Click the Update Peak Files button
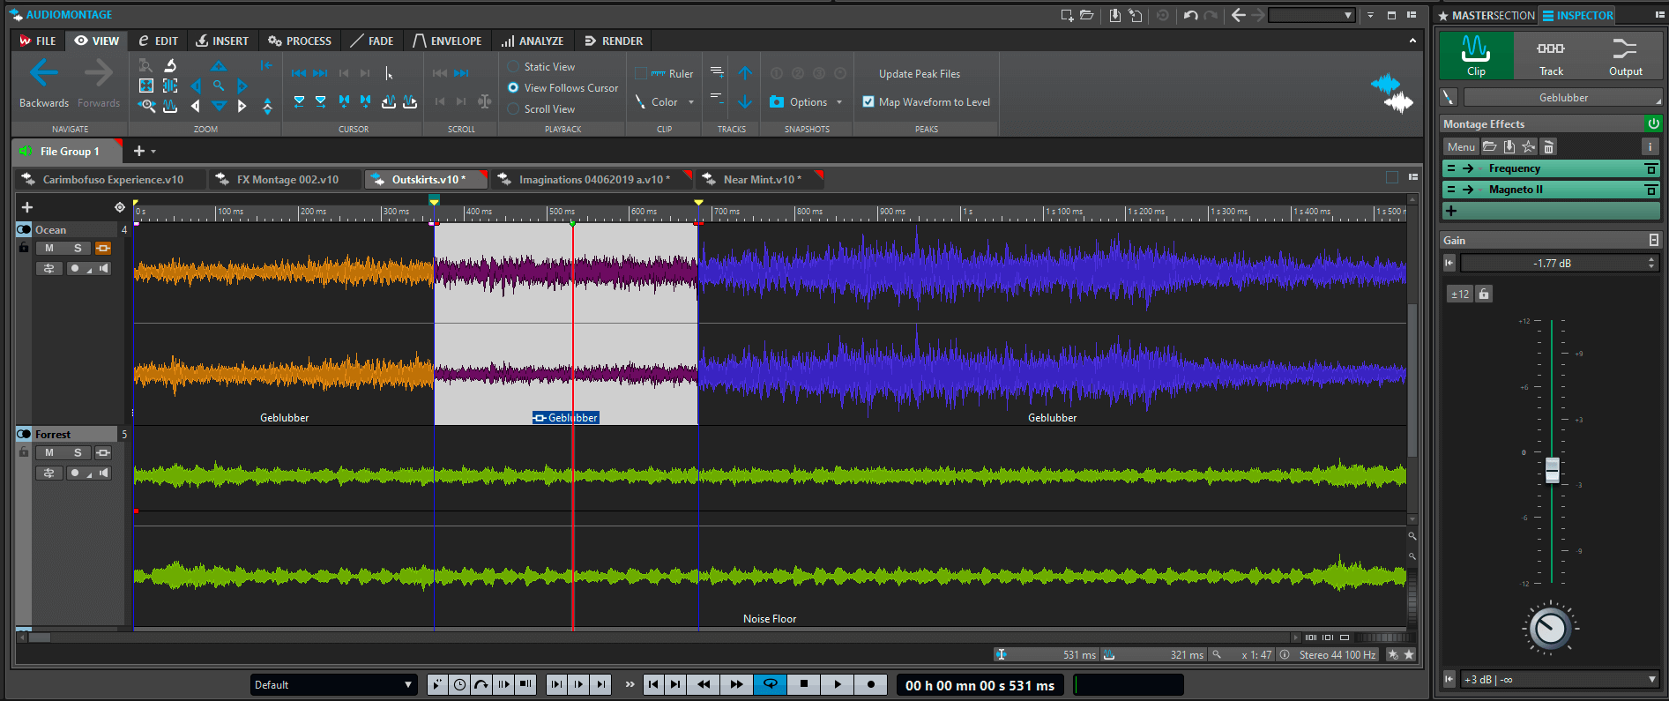The height and width of the screenshot is (701, 1669). pos(919,74)
